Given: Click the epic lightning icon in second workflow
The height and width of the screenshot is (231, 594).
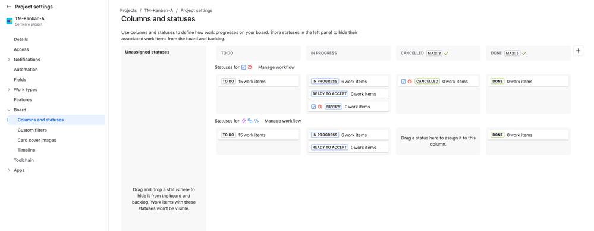Looking at the screenshot, I should coord(244,121).
